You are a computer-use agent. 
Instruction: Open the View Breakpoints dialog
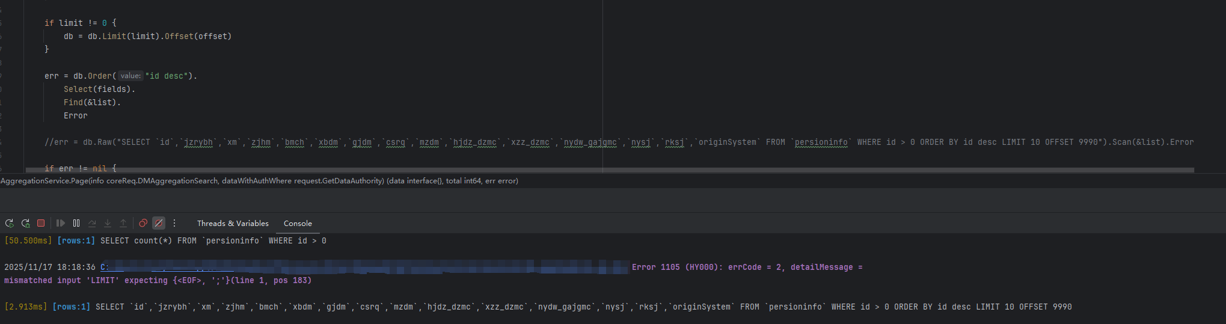click(x=143, y=223)
